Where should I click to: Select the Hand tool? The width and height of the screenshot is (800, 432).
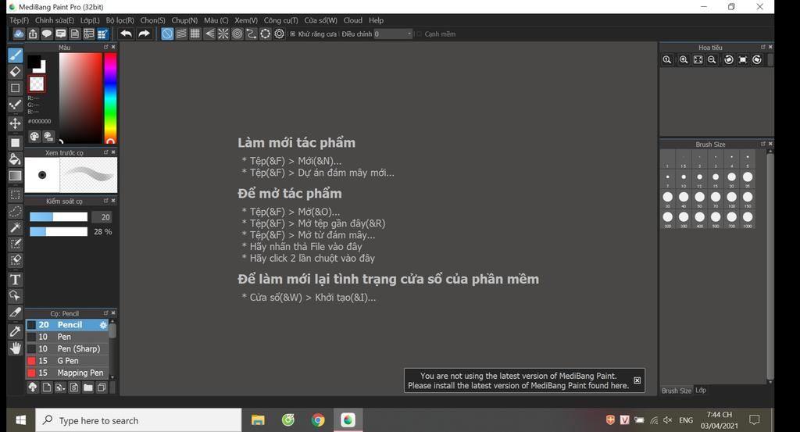click(16, 348)
